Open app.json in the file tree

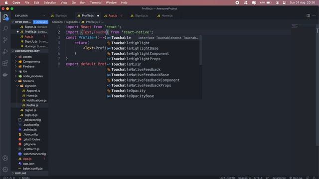point(29,164)
